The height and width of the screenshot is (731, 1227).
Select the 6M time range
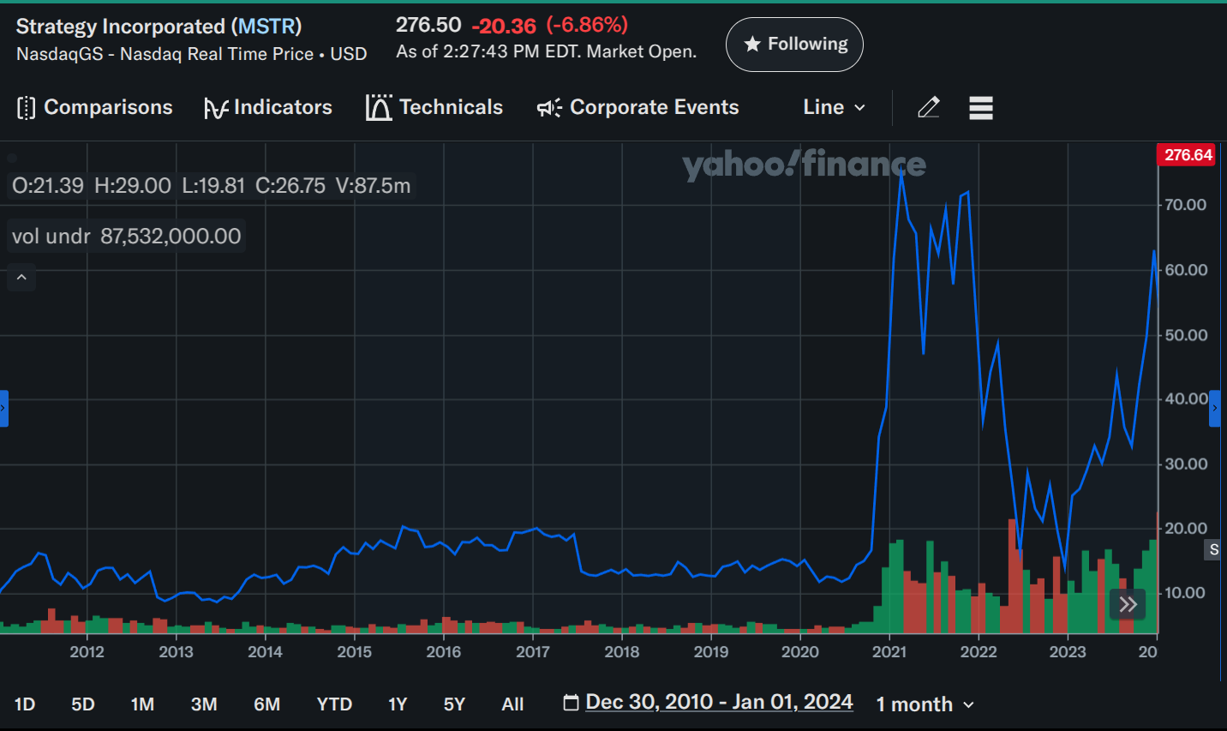tap(267, 704)
